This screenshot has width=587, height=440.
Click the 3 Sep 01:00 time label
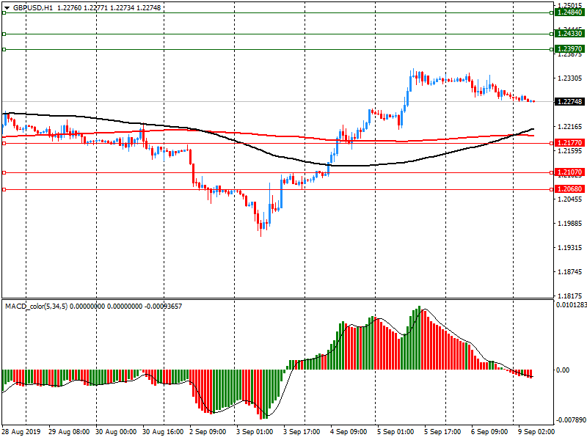(255, 432)
